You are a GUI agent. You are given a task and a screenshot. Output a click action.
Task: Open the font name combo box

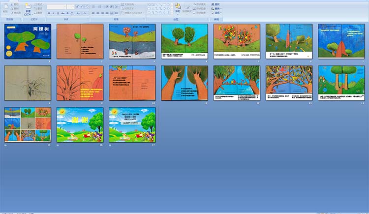(57, 6)
